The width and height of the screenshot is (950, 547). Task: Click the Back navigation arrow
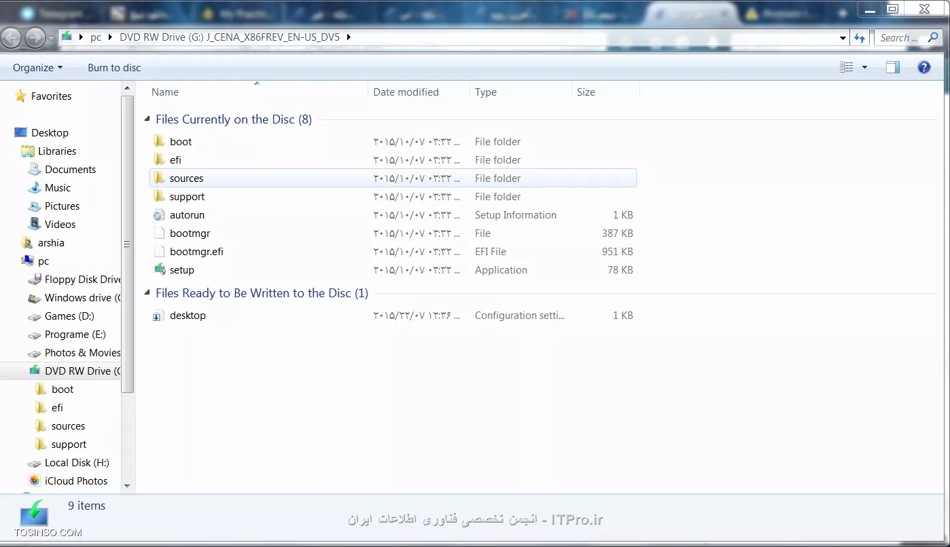(x=12, y=37)
